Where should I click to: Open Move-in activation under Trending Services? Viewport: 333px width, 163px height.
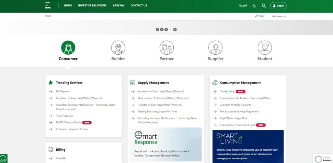tap(79, 98)
